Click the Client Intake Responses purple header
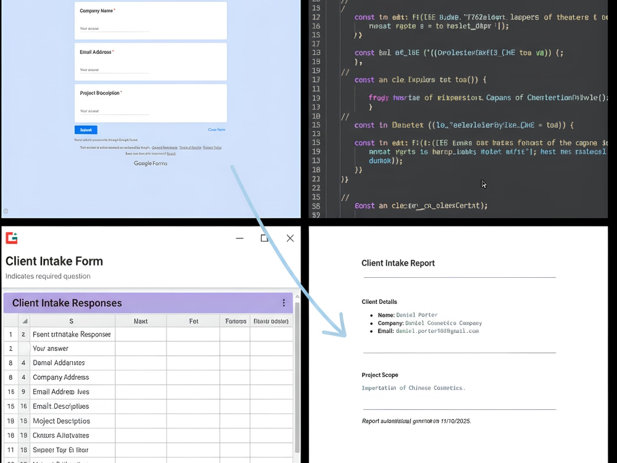617x463 pixels. click(x=148, y=302)
